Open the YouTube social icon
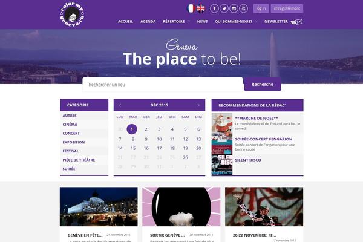 click(244, 8)
